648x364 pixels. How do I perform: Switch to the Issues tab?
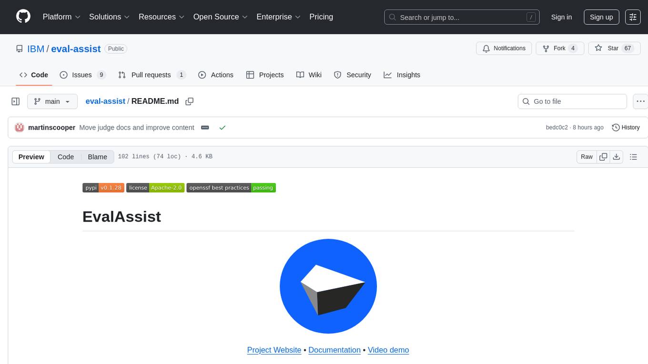tap(82, 75)
